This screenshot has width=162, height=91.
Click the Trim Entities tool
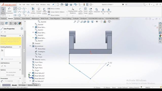tap(33, 11)
